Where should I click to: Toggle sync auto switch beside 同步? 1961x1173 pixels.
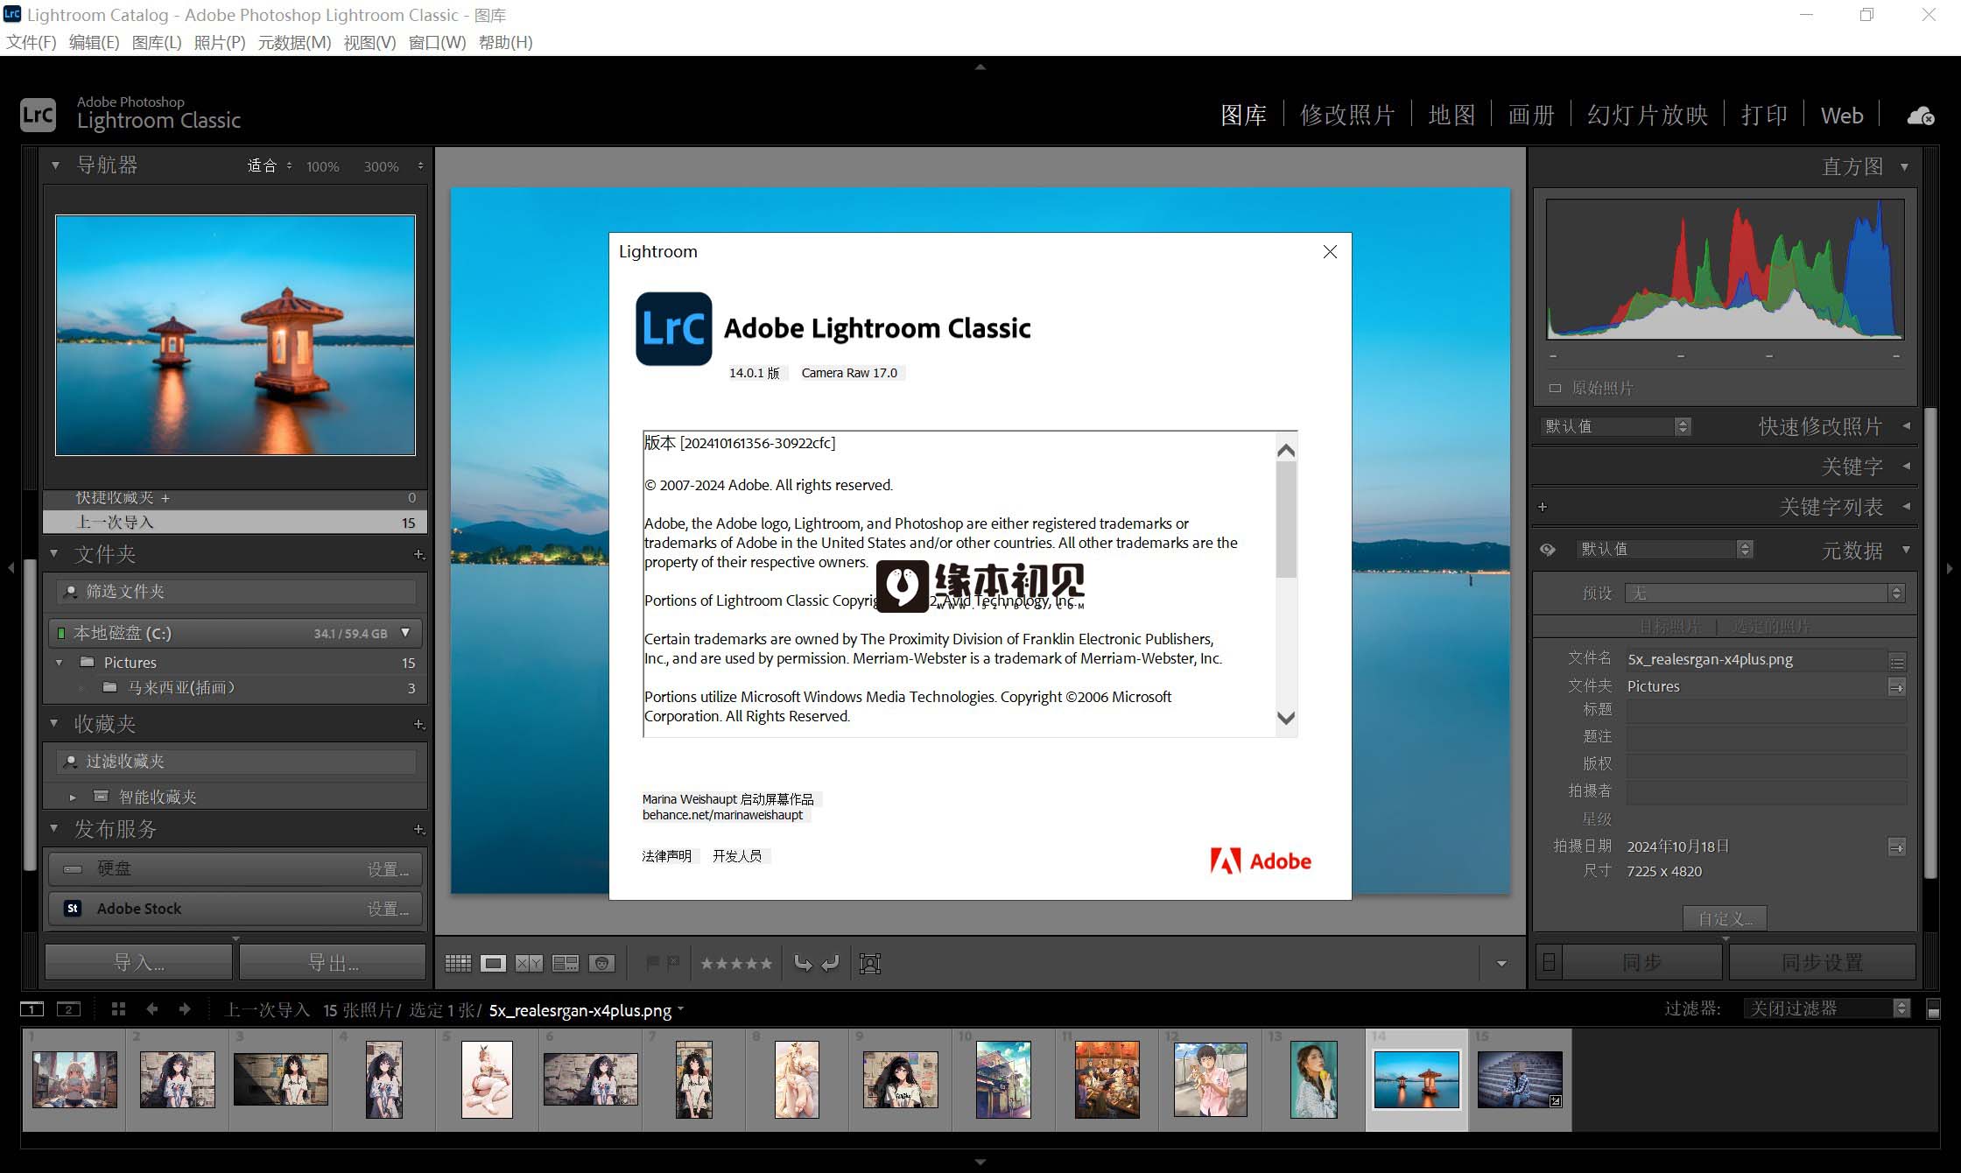1549,962
